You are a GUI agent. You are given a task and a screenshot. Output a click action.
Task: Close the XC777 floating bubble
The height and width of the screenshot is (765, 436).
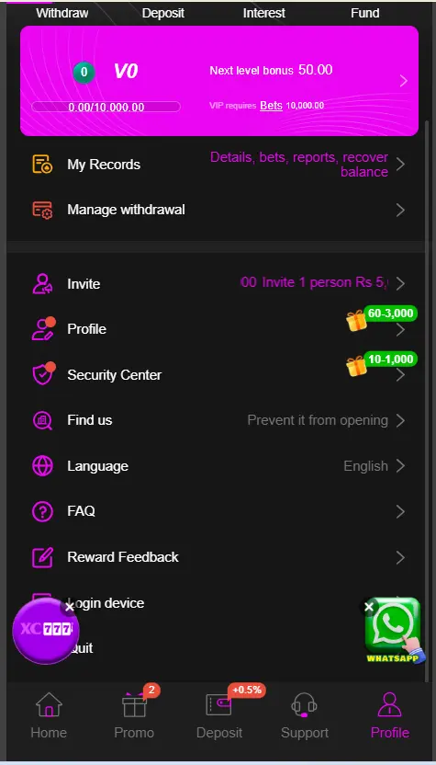(x=69, y=607)
